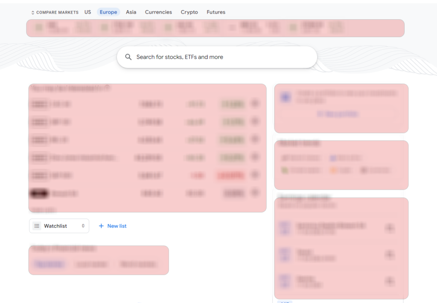Switch to the Crypto tab
Image resolution: width=437 pixels, height=303 pixels.
(189, 12)
